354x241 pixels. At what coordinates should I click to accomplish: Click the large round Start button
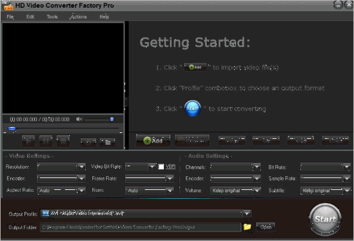coord(325,219)
